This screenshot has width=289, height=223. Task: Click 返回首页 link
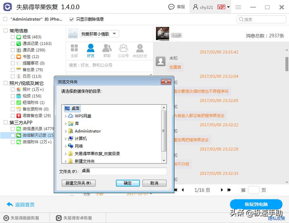[x=20, y=205]
